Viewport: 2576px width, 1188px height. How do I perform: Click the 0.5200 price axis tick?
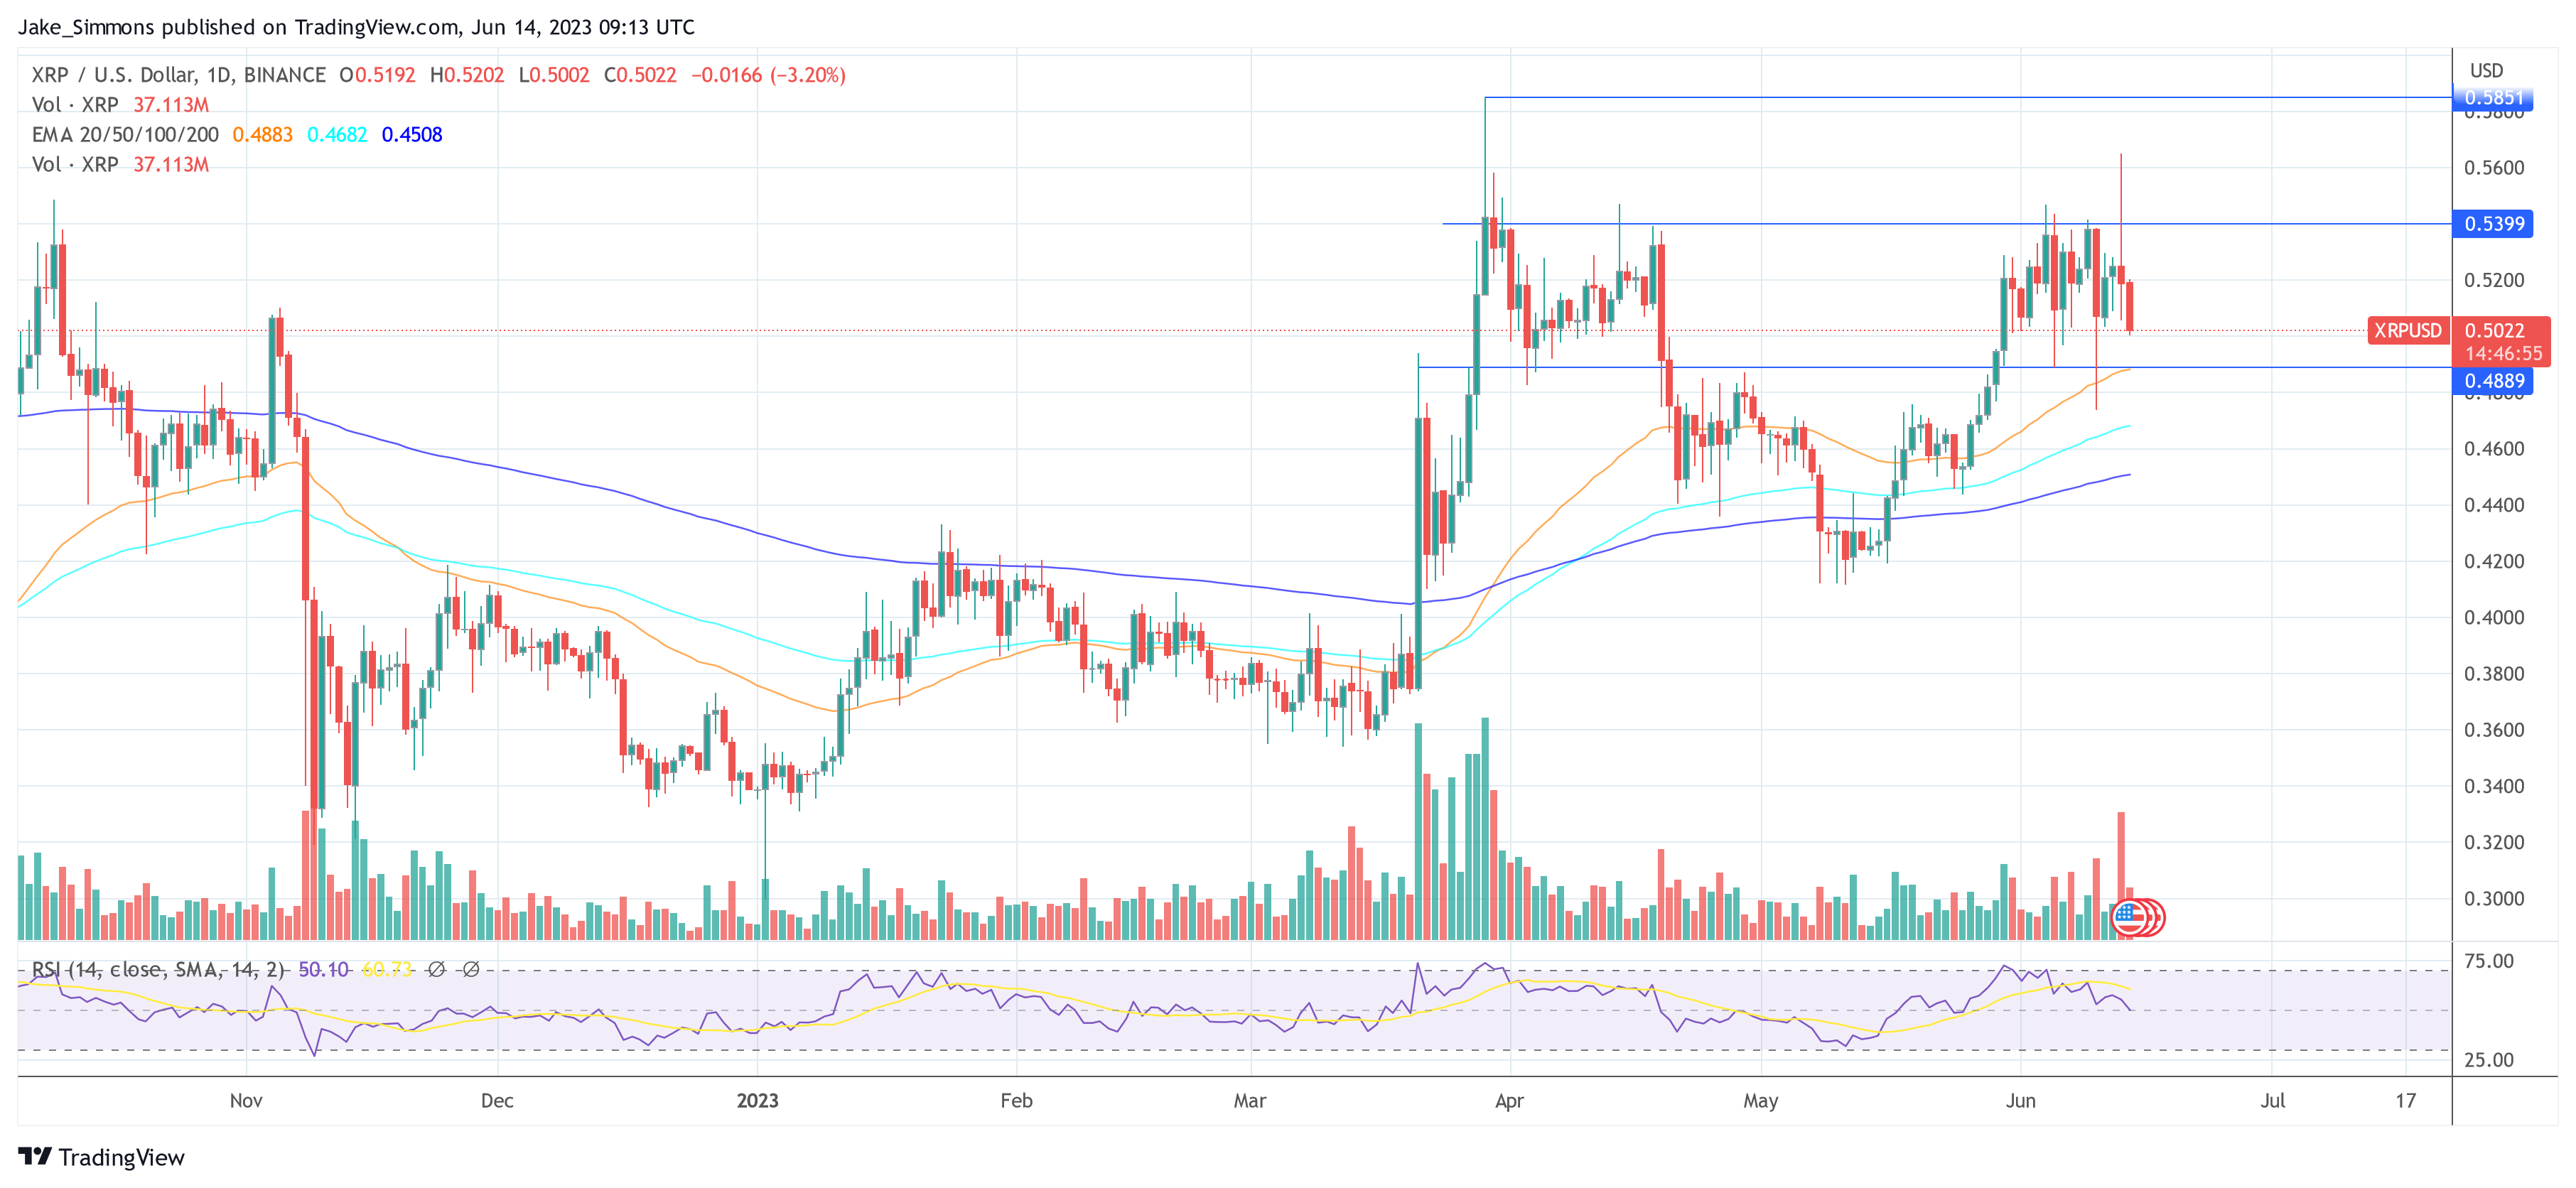(x=2493, y=280)
